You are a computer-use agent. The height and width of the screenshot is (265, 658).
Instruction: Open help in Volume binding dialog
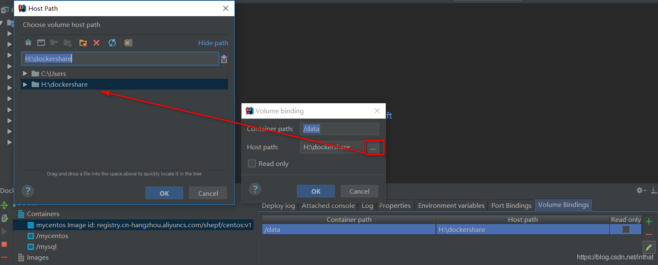255,190
